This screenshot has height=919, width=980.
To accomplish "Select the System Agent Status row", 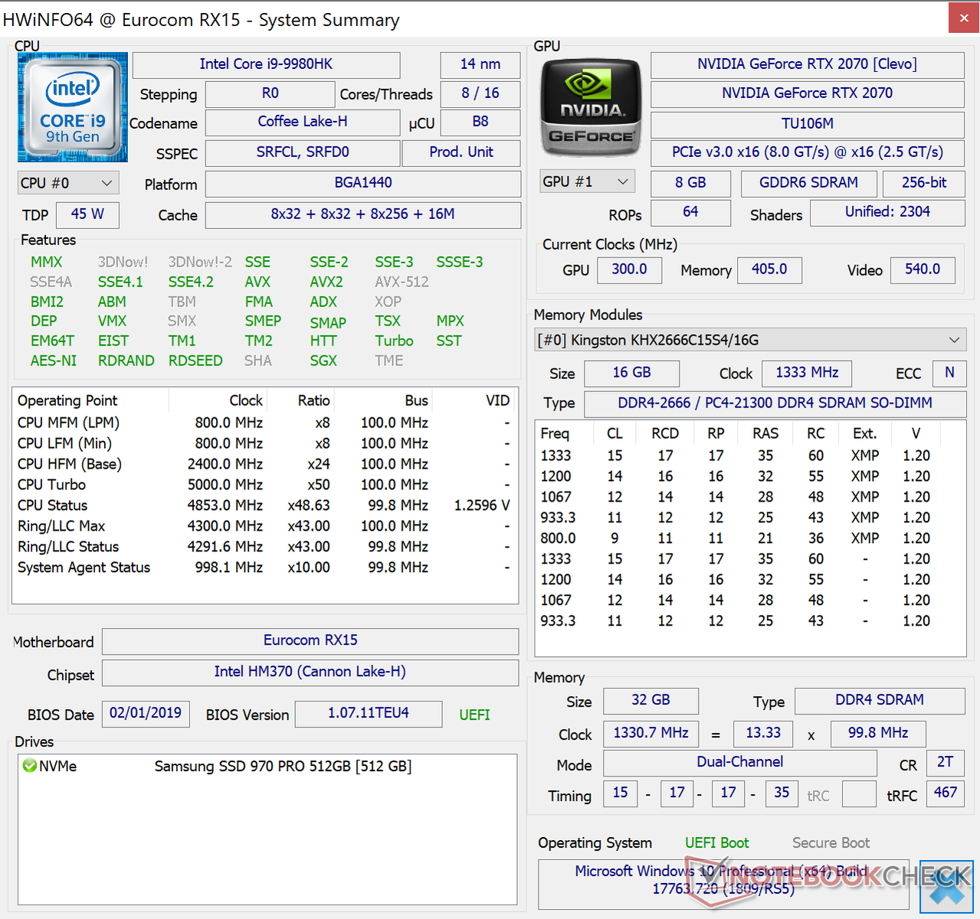I will 264,567.
